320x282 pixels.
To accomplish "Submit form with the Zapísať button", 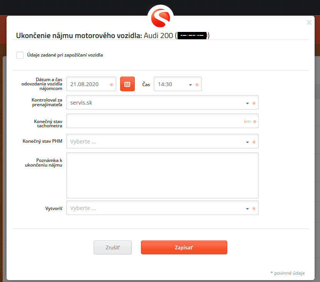I will pos(184,247).
